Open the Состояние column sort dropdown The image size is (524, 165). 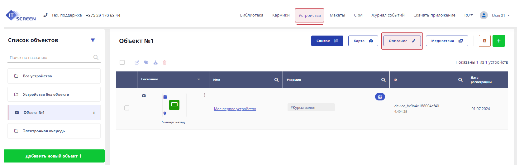point(199,80)
